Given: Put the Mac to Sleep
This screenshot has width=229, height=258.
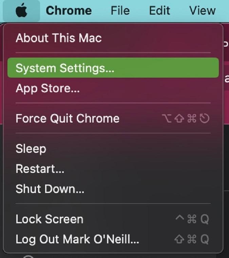Looking at the screenshot, I should [x=31, y=149].
